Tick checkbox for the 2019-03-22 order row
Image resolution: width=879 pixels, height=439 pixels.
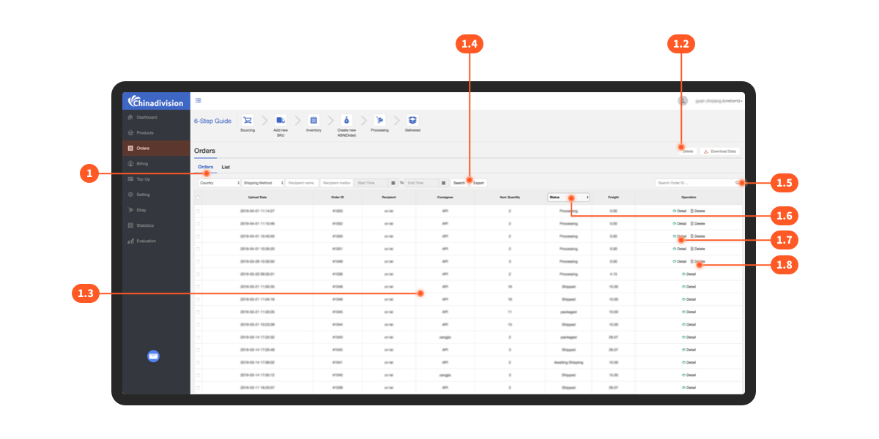click(x=198, y=274)
